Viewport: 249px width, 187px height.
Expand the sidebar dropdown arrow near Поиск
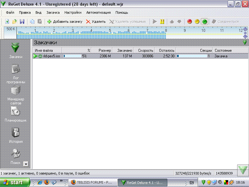pos(26,164)
